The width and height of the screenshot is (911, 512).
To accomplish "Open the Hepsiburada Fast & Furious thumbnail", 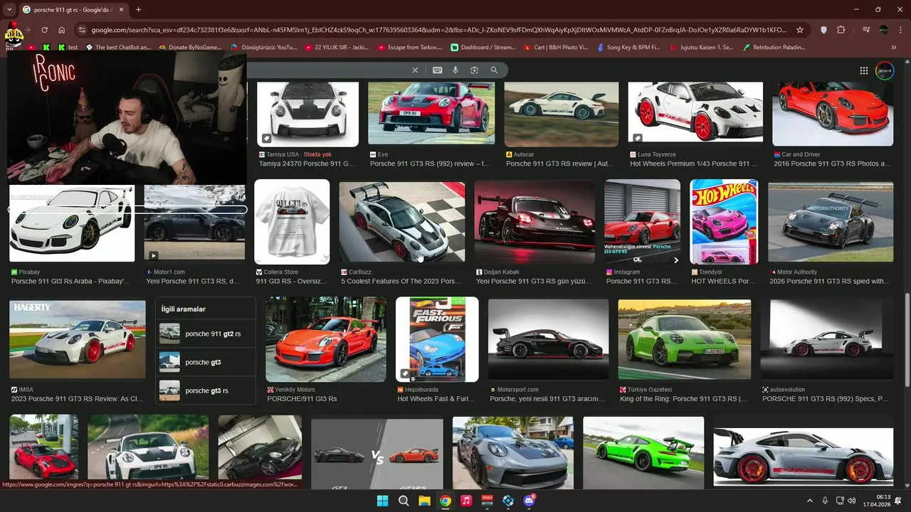I will tap(437, 340).
